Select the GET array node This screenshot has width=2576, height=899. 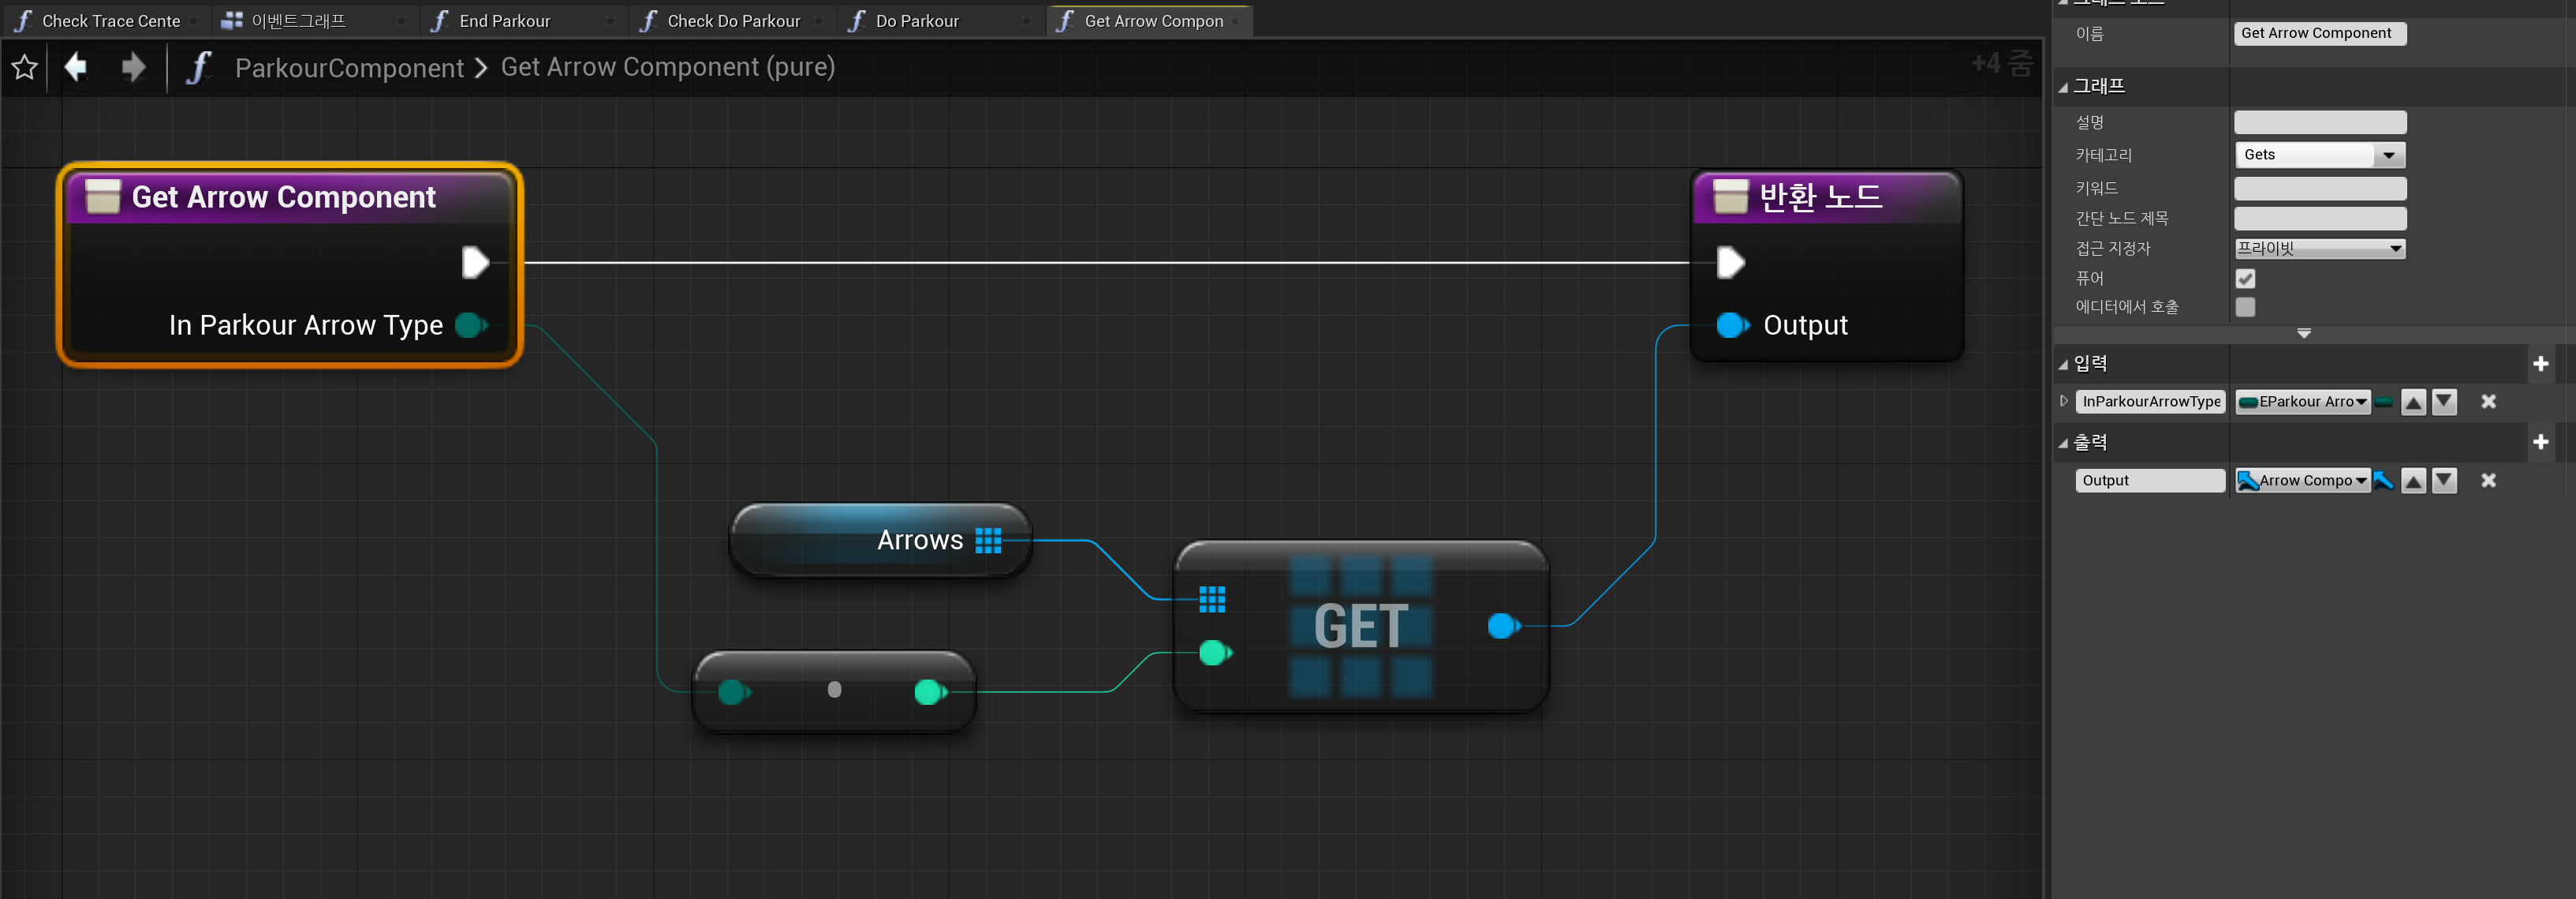1361,627
